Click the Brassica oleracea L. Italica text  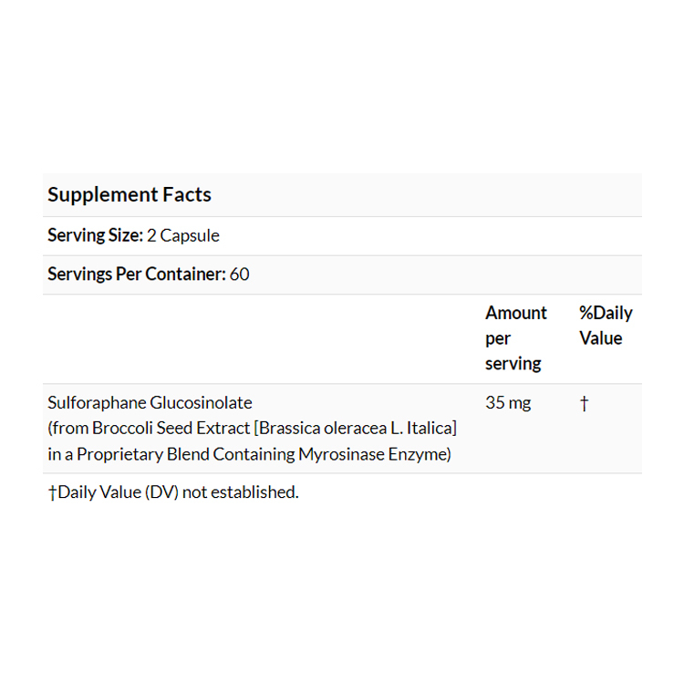click(355, 428)
